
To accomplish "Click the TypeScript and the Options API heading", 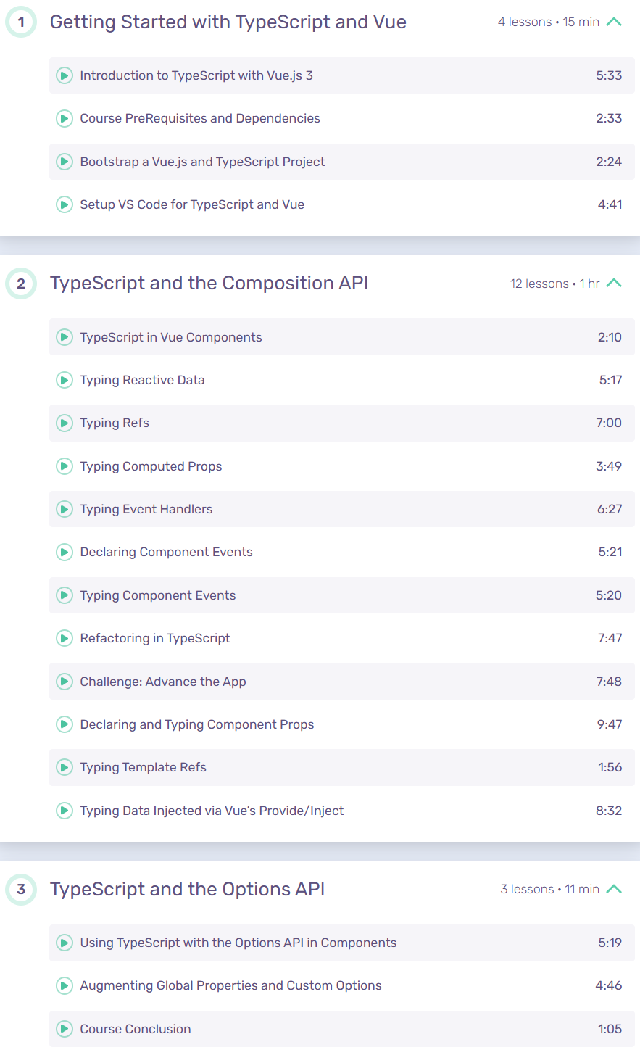I will 188,889.
